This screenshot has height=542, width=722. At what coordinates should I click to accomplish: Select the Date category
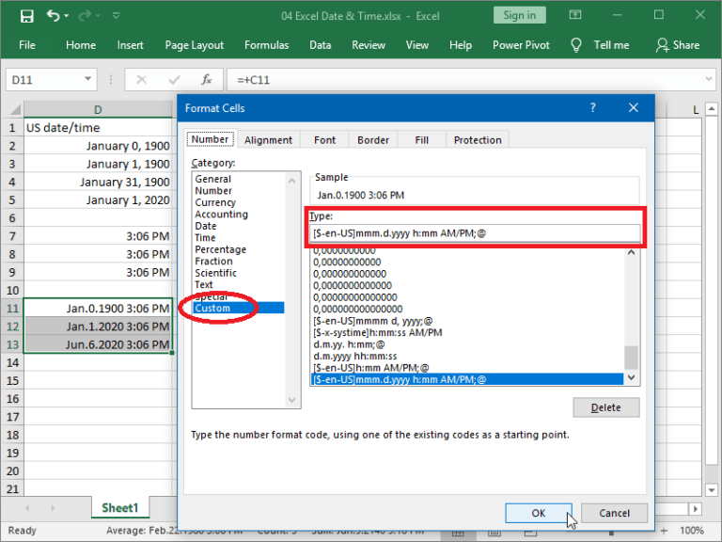[205, 226]
